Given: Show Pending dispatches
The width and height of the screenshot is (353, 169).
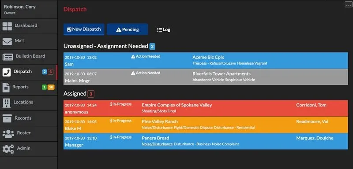Looking at the screenshot, I should [x=128, y=29].
